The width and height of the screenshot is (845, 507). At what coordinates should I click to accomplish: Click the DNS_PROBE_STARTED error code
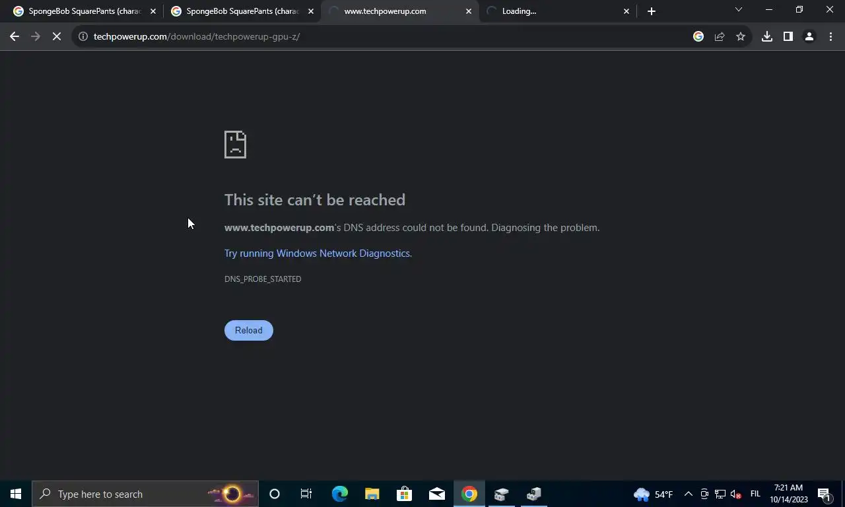pyautogui.click(x=263, y=279)
